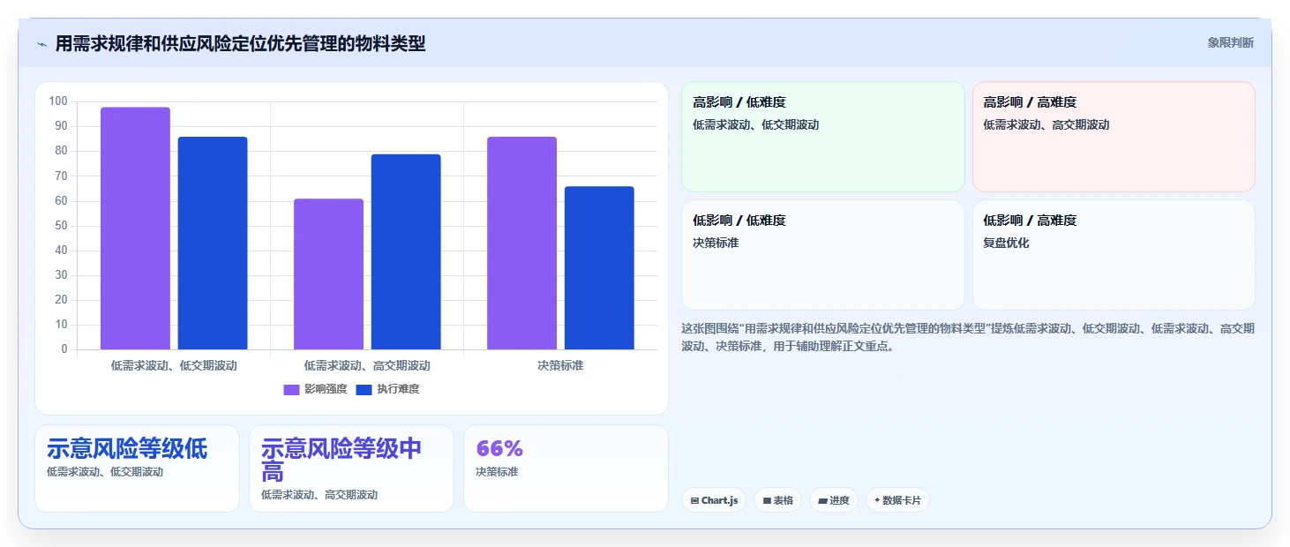Screen dimensions: 1290x547
Task: Click the y-axis value 50
Action: (61, 226)
